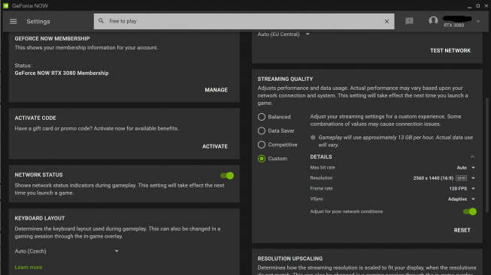The width and height of the screenshot is (491, 275).
Task: Click the '120 FPS' frame rate value
Action: click(x=458, y=189)
